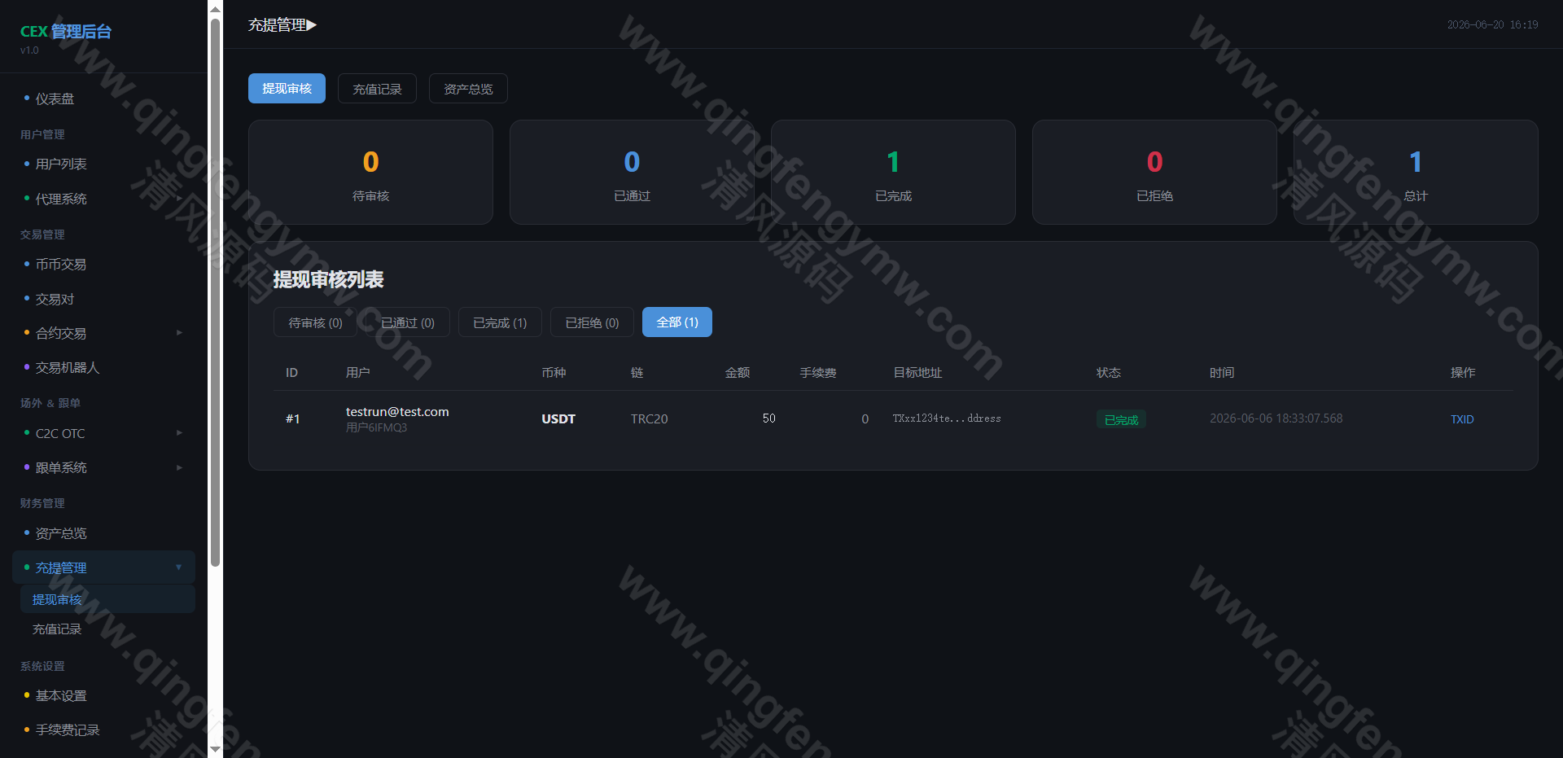The image size is (1563, 758).
Task: Click the date and time at top right
Action: 1492,25
